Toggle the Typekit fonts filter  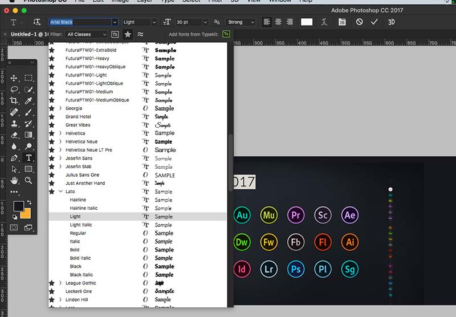point(115,34)
